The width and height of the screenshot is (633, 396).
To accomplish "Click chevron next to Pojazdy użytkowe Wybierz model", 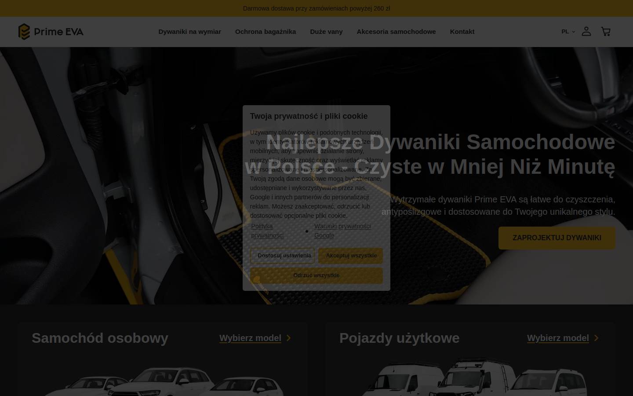I will (x=597, y=338).
